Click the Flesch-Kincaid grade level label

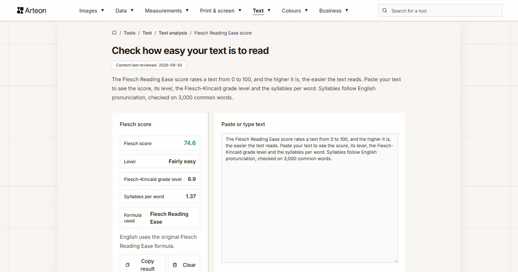coord(153,179)
